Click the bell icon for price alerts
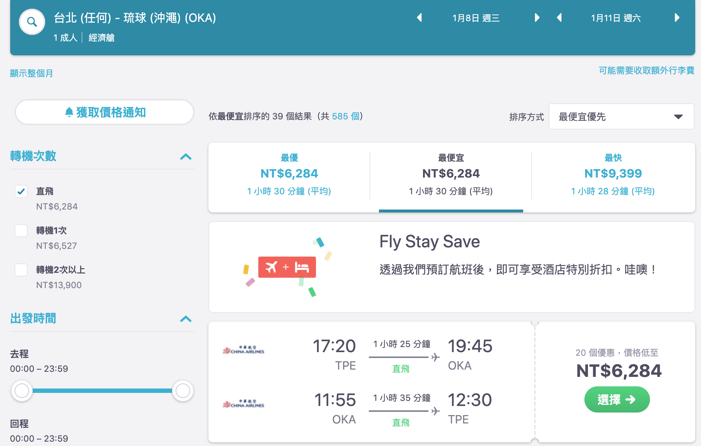The height and width of the screenshot is (446, 701). click(69, 112)
